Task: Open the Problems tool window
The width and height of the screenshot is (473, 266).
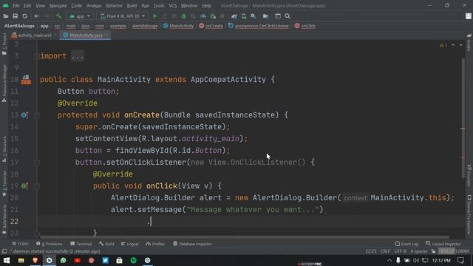Action: 50,244
